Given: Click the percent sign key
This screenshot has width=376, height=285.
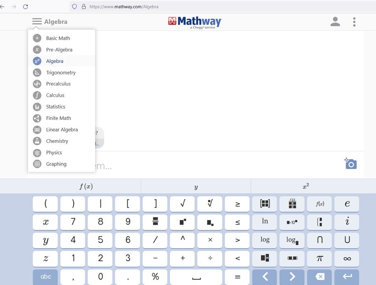Looking at the screenshot, I should click(x=155, y=277).
